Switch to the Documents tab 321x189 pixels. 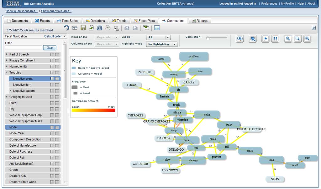pos(18,21)
